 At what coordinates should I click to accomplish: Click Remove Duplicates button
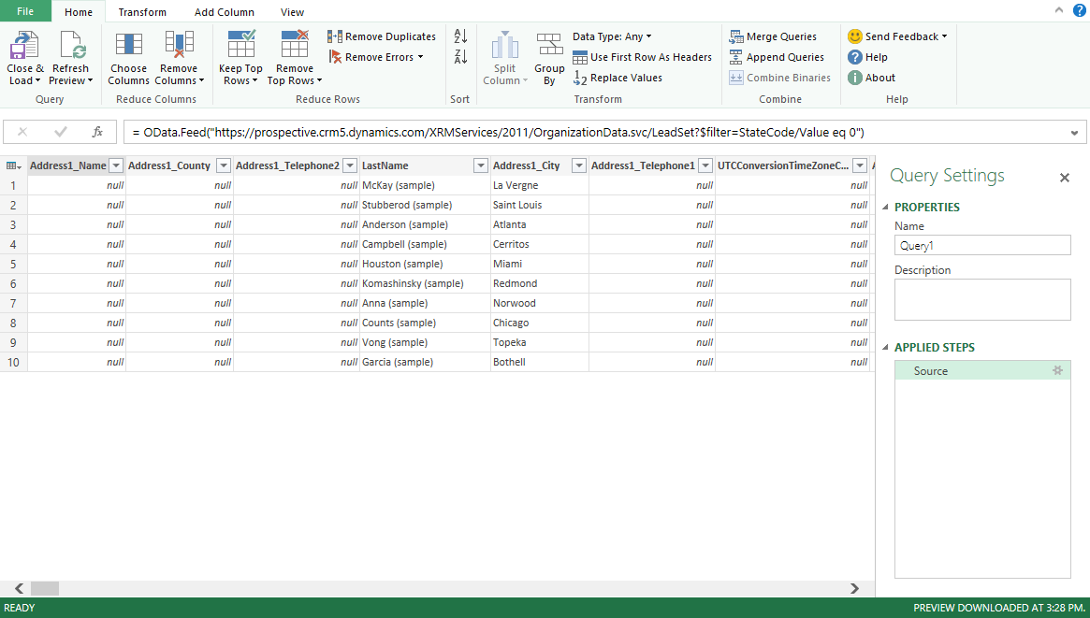[x=382, y=36]
